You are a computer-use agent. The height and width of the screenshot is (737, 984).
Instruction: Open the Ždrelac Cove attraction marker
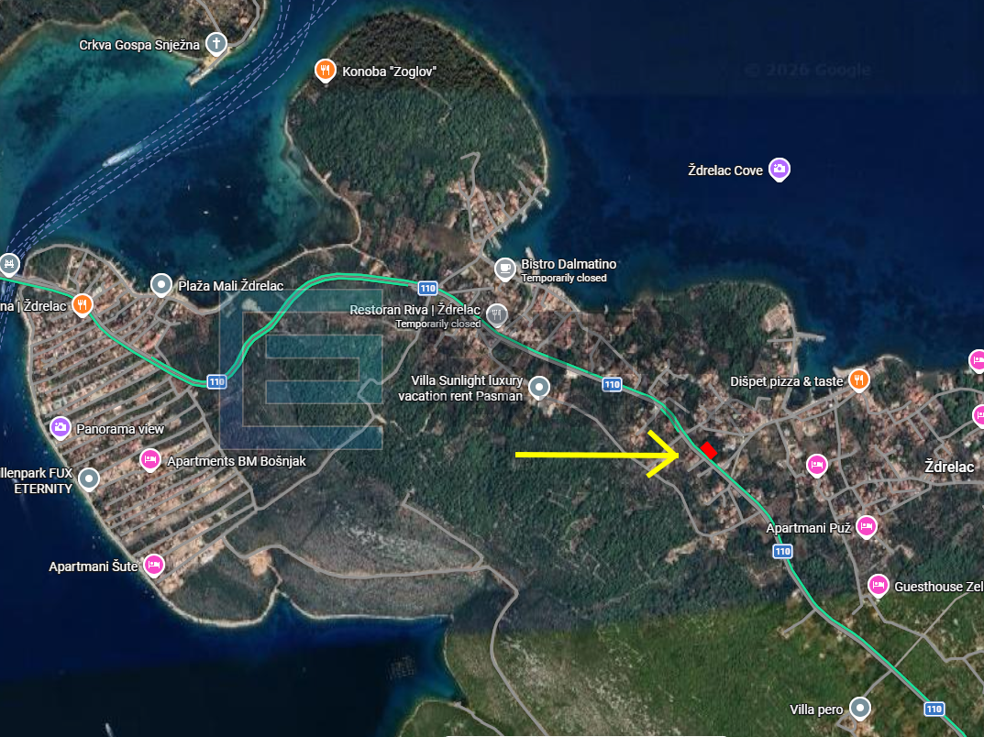pos(779,170)
